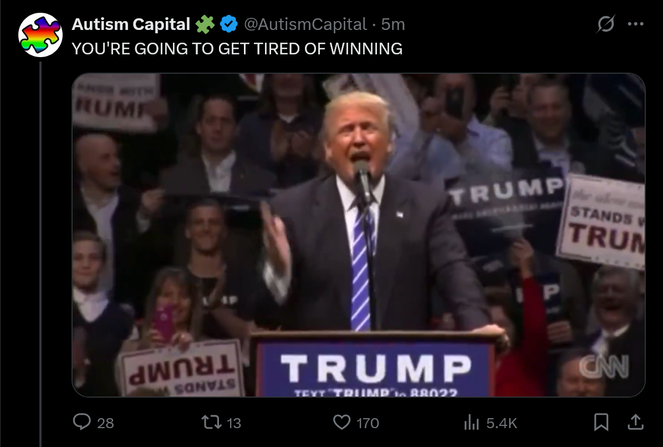Click the reply count of 28
The height and width of the screenshot is (447, 663).
point(105,423)
